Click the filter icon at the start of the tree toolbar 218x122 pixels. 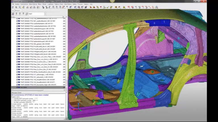[13, 14]
